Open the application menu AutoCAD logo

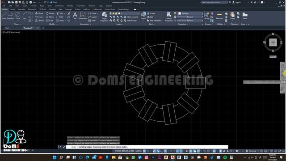pyautogui.click(x=3, y=2)
